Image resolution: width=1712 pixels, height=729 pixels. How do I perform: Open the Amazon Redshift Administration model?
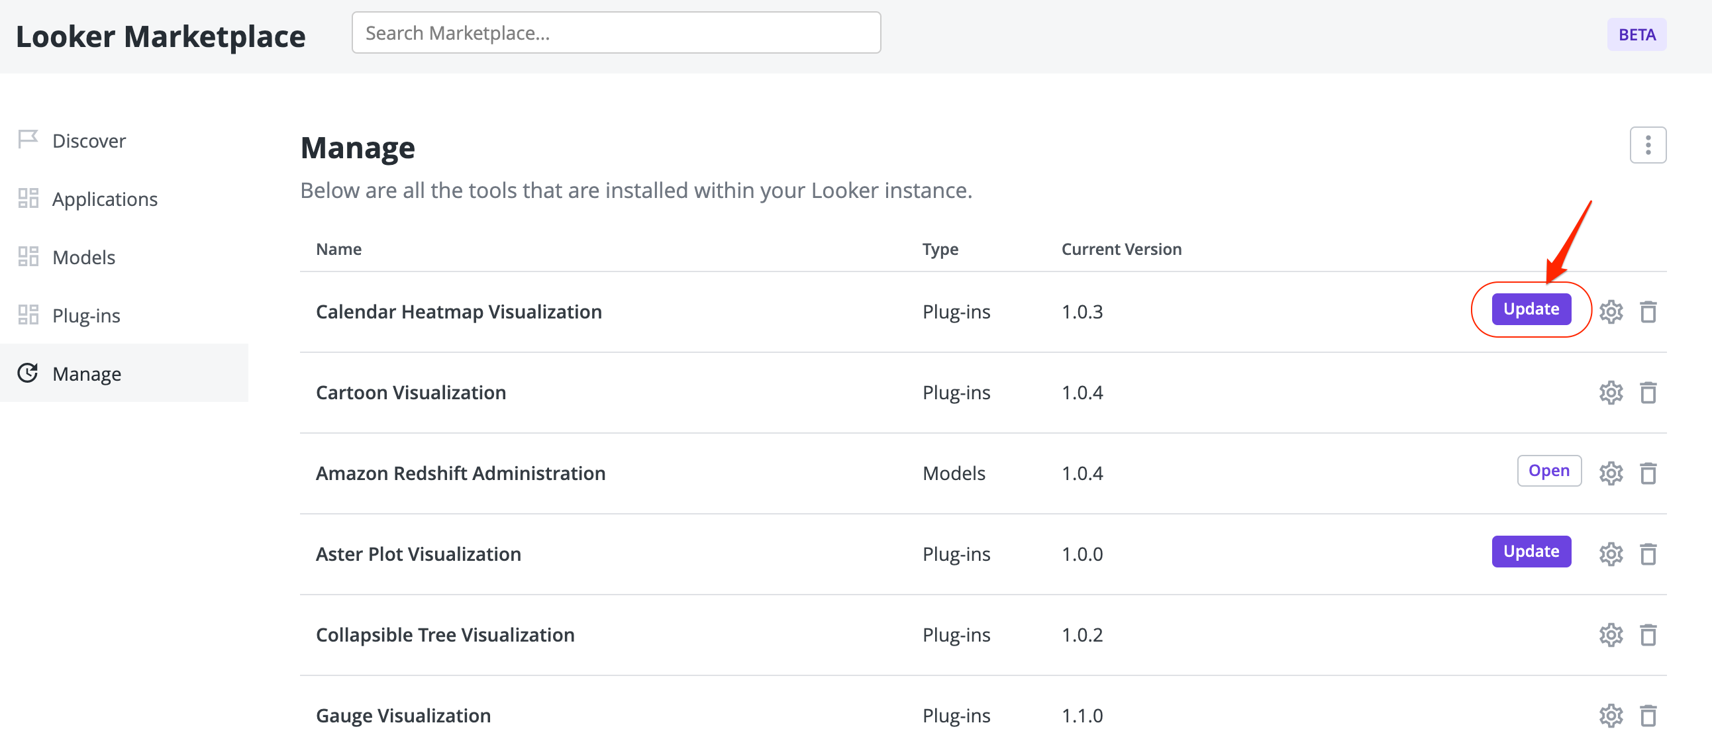pyautogui.click(x=1549, y=471)
